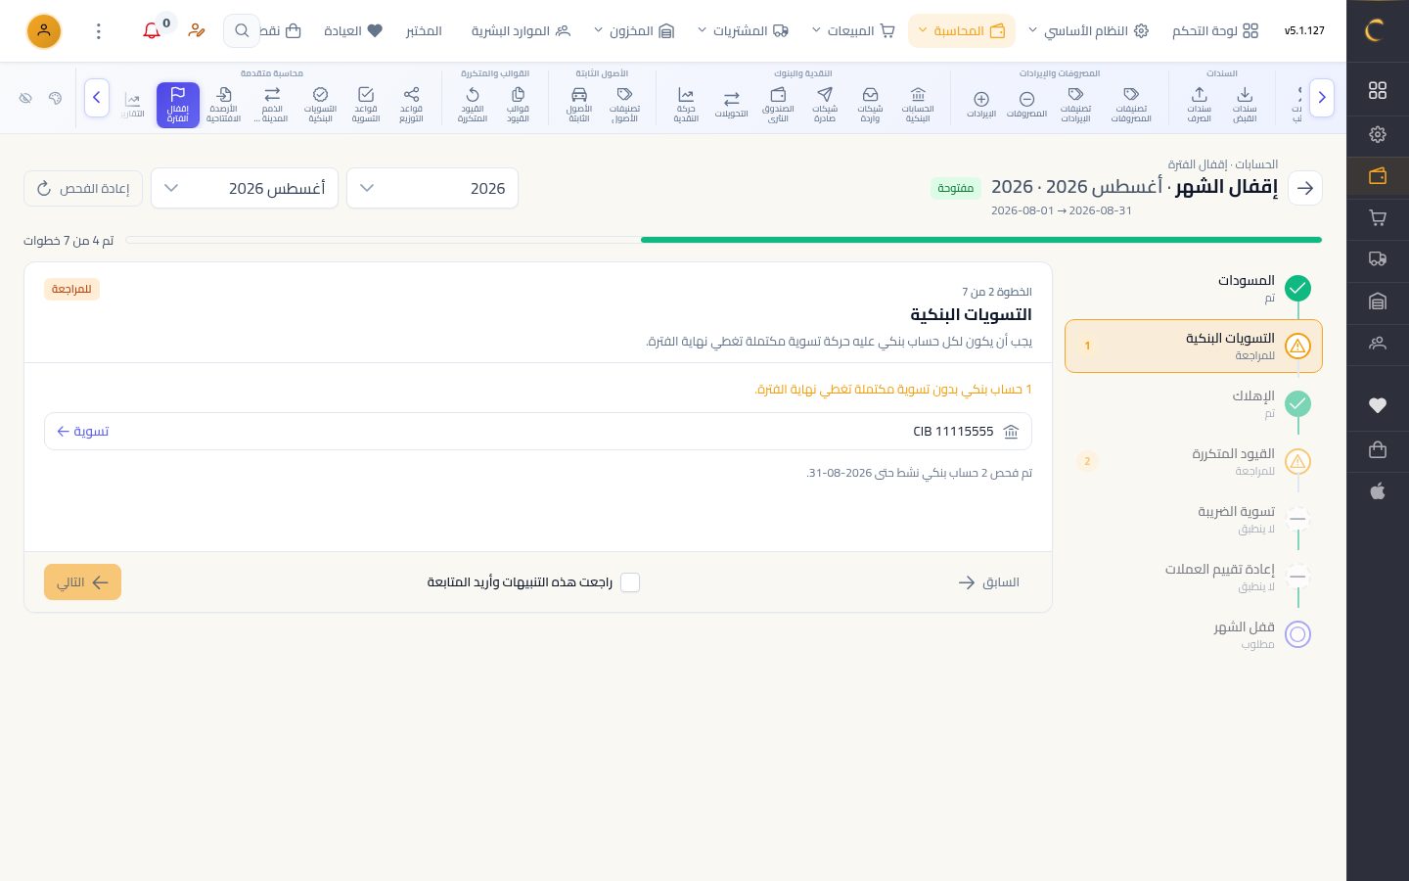This screenshot has height=881, width=1409.
Task: Open the أغسطس 2026 month dropdown
Action: [245, 188]
